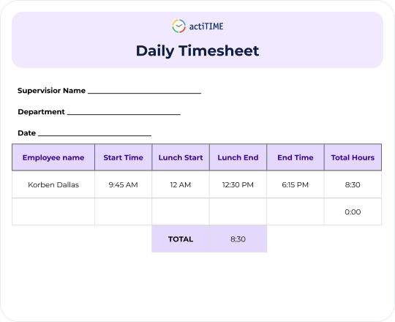Click the Lunch End column header
This screenshot has width=395, height=322.
[x=238, y=157]
